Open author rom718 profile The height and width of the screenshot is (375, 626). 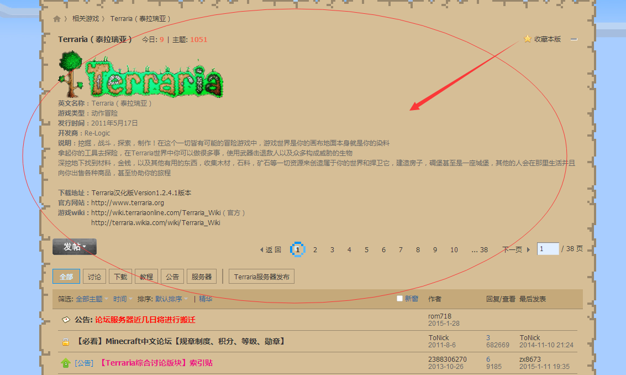click(x=440, y=316)
